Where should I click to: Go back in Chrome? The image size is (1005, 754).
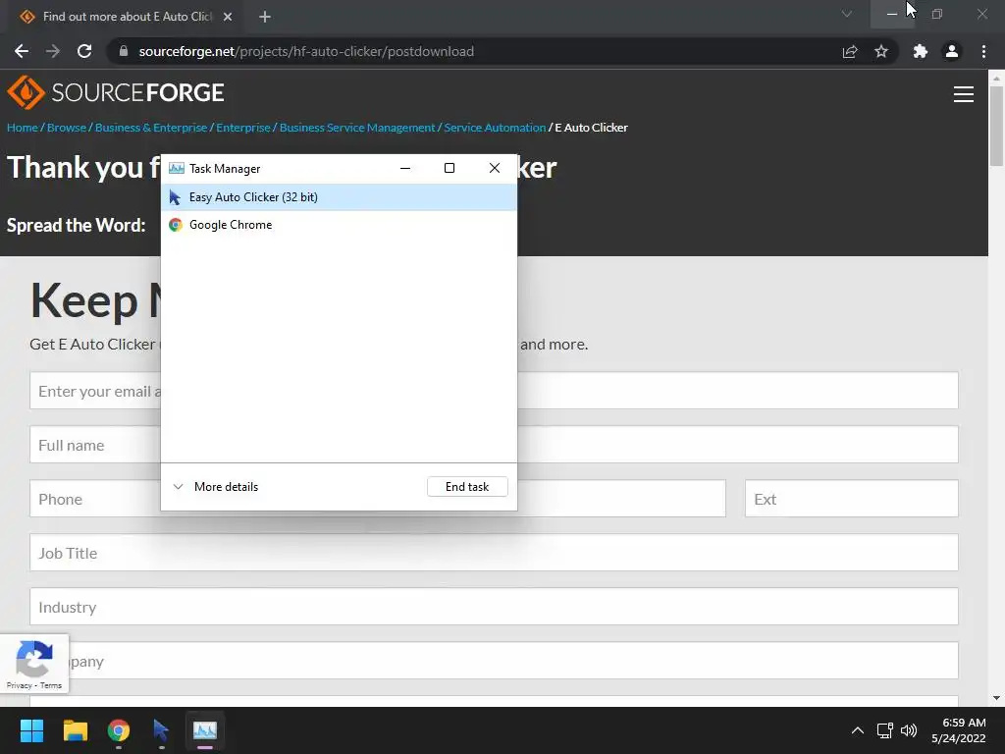point(22,51)
